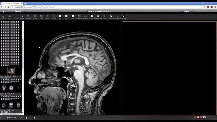
Task: Open the Tools panel
Action: (x=186, y=12)
